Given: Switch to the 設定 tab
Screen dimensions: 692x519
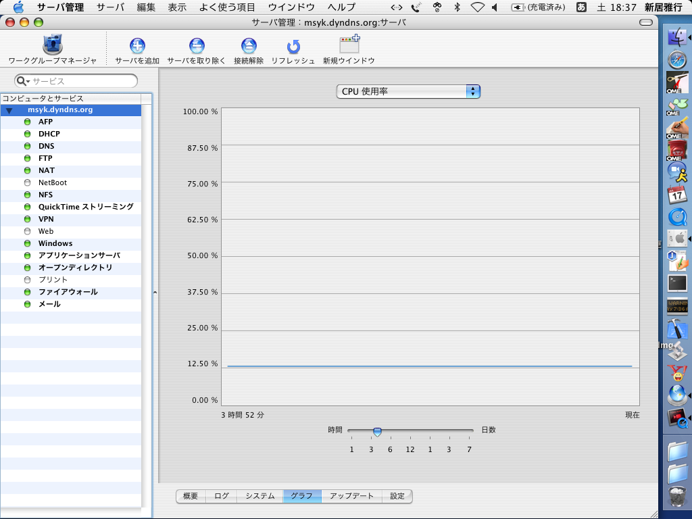Looking at the screenshot, I should pos(397,496).
